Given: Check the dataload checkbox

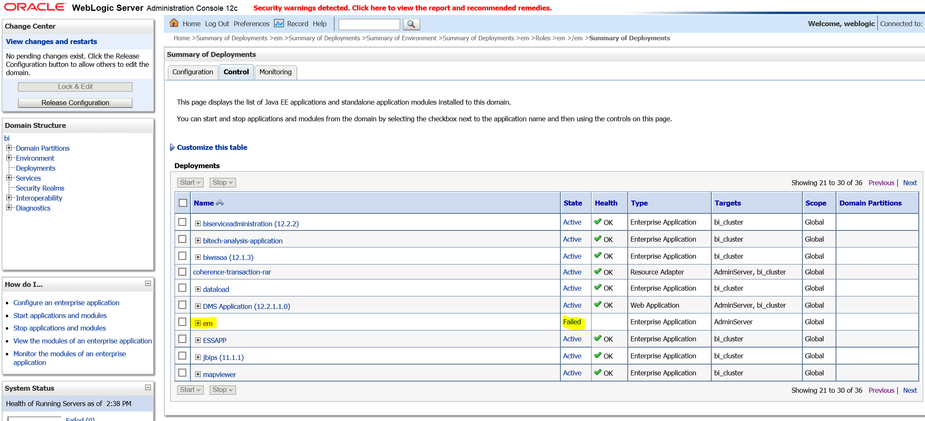Looking at the screenshot, I should pyautogui.click(x=182, y=287).
